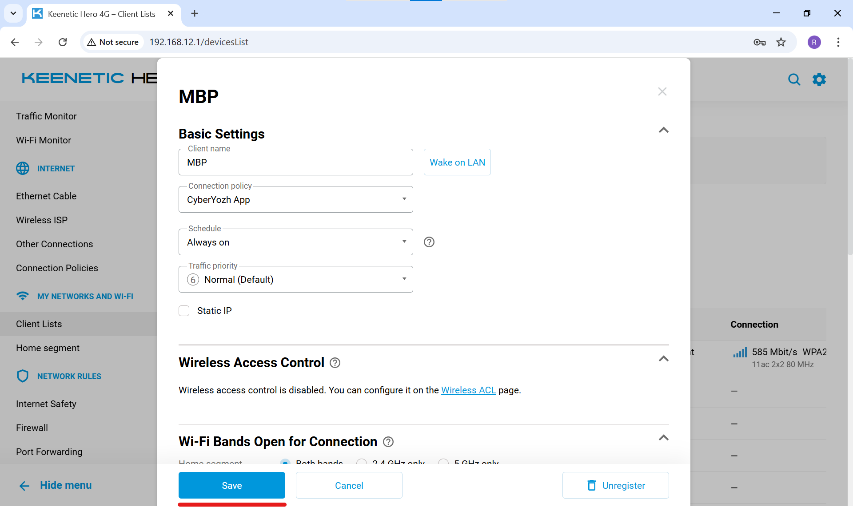The height and width of the screenshot is (507, 853).
Task: Collapse the Basic Settings section
Action: 663,130
